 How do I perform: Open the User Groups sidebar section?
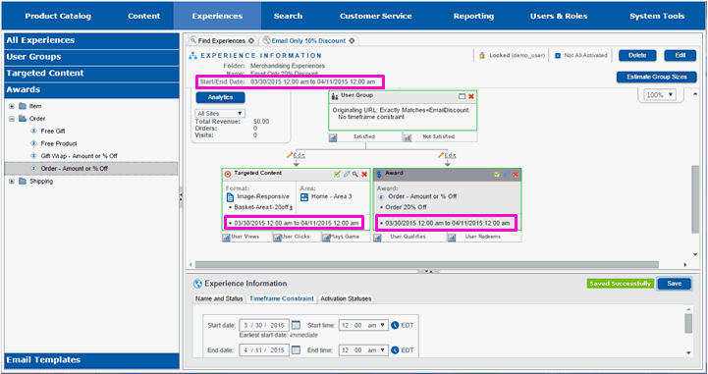point(92,57)
